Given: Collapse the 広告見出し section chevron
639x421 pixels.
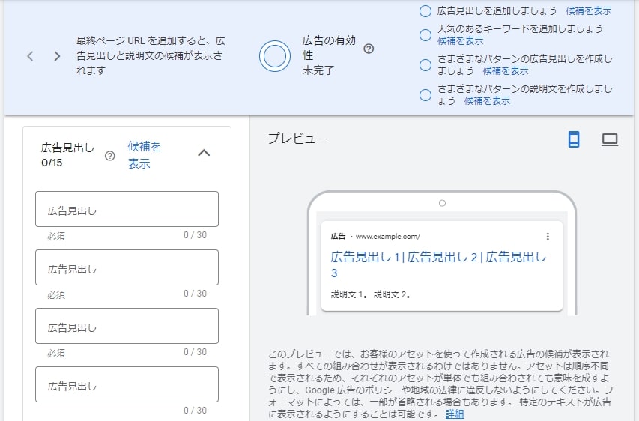Looking at the screenshot, I should (204, 153).
